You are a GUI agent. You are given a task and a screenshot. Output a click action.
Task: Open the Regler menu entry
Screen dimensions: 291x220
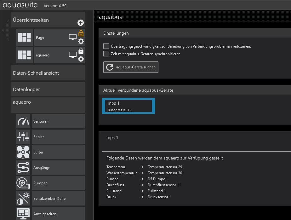[58, 136]
